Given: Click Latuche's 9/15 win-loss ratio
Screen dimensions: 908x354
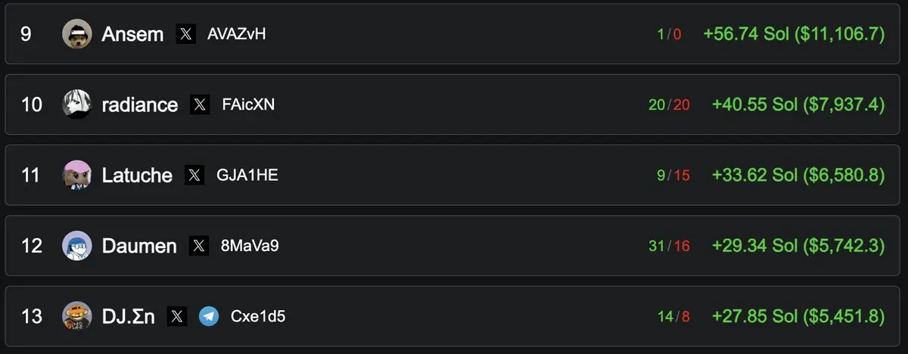Looking at the screenshot, I should [x=673, y=175].
